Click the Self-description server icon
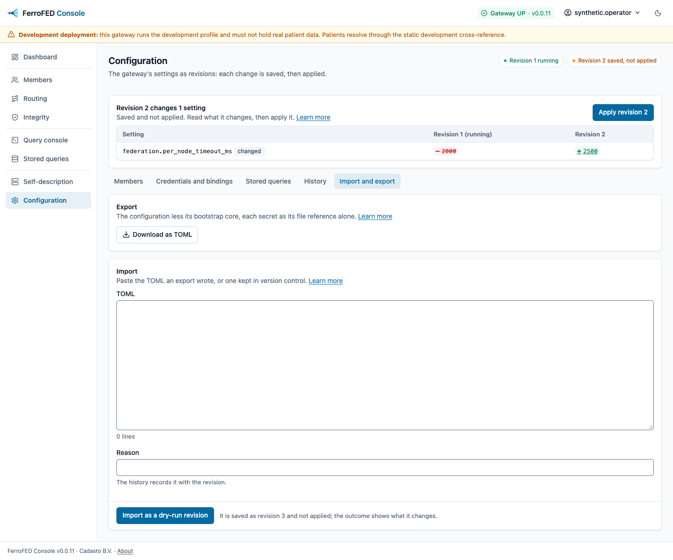Image resolution: width=673 pixels, height=560 pixels. pos(15,182)
